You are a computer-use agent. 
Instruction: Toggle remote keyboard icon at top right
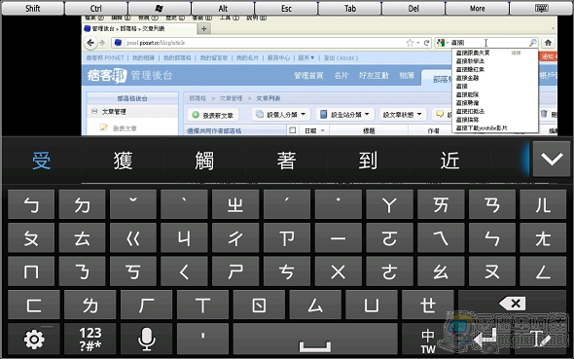coord(542,8)
